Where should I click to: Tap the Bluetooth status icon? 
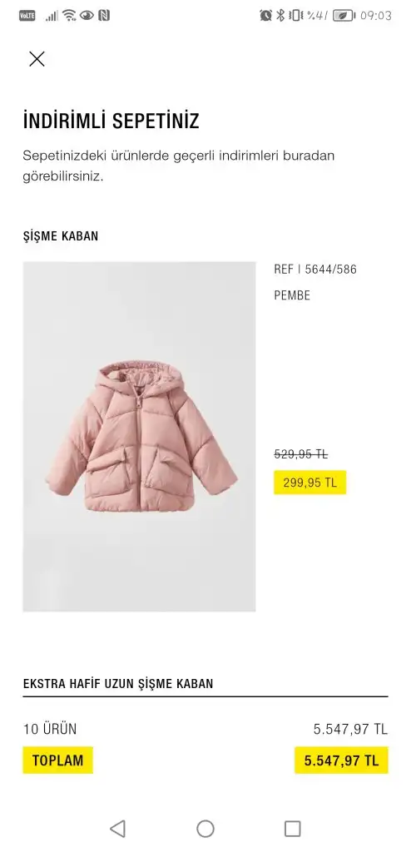(280, 15)
